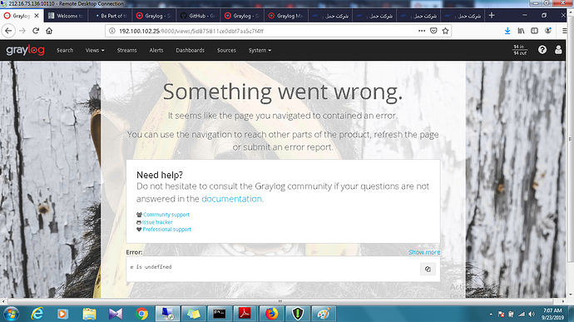
Task: Show hidden system tray icons arrow
Action: (x=491, y=315)
